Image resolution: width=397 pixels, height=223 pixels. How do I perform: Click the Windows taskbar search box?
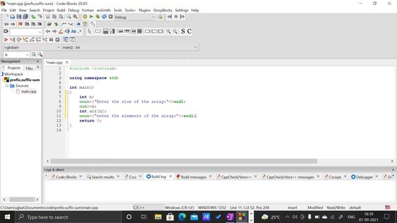pos(68,217)
